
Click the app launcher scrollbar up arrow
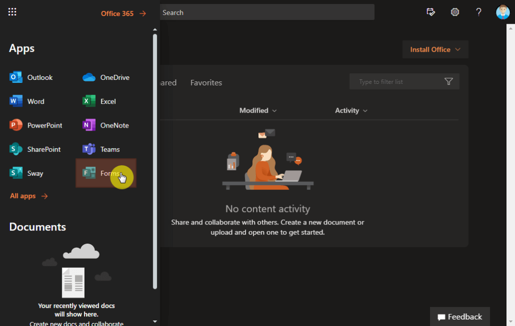point(155,30)
